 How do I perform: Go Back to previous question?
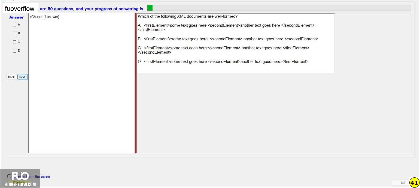11,77
